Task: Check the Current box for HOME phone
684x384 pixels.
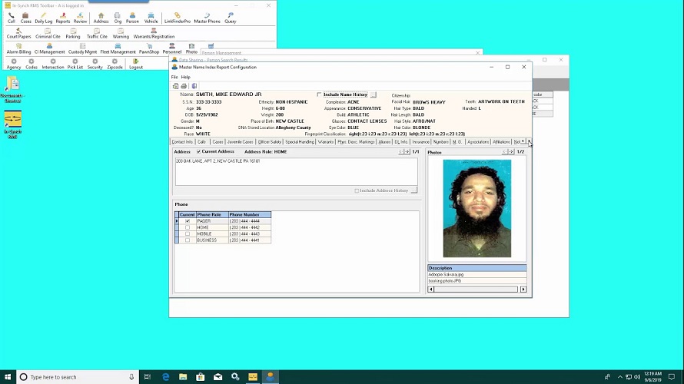Action: coord(188,227)
